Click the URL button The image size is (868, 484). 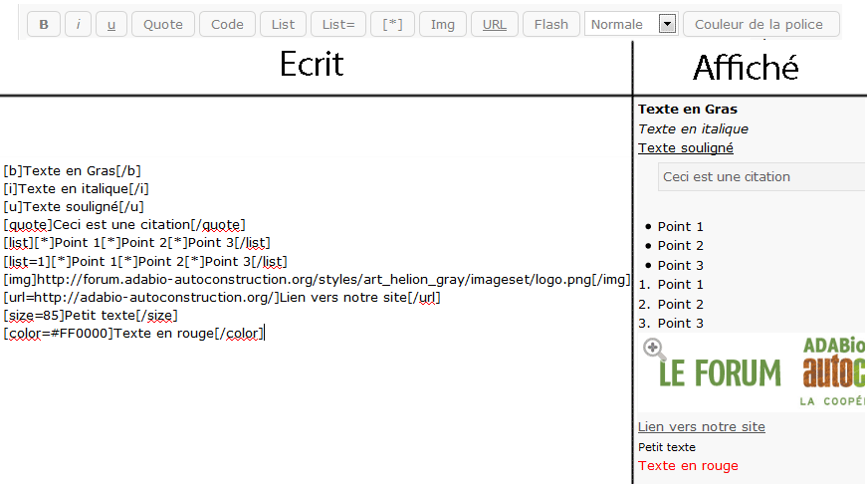point(495,24)
